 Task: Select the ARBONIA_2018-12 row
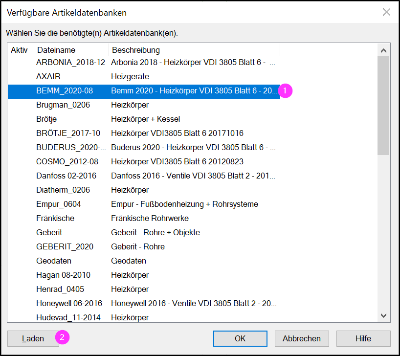point(144,62)
